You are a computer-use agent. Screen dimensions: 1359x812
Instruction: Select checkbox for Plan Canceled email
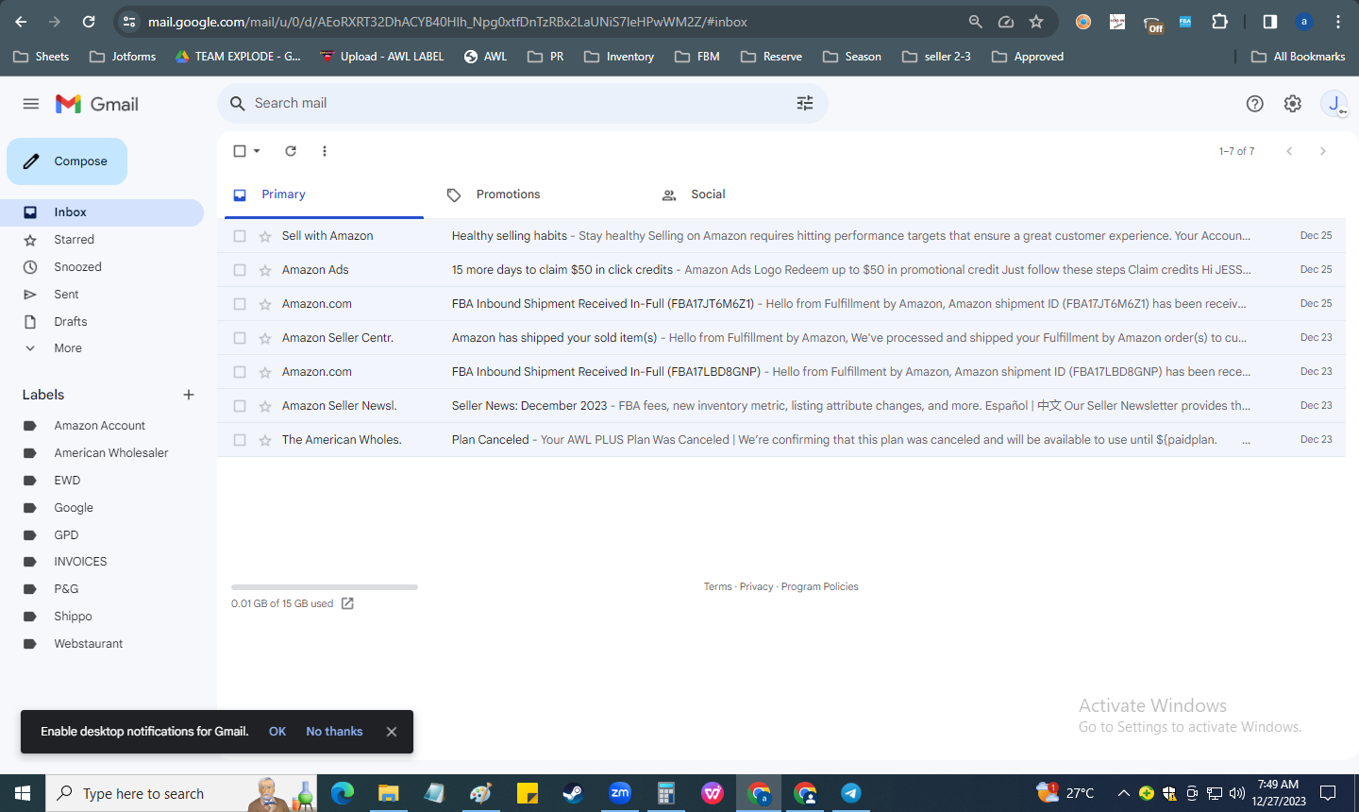[x=240, y=440]
